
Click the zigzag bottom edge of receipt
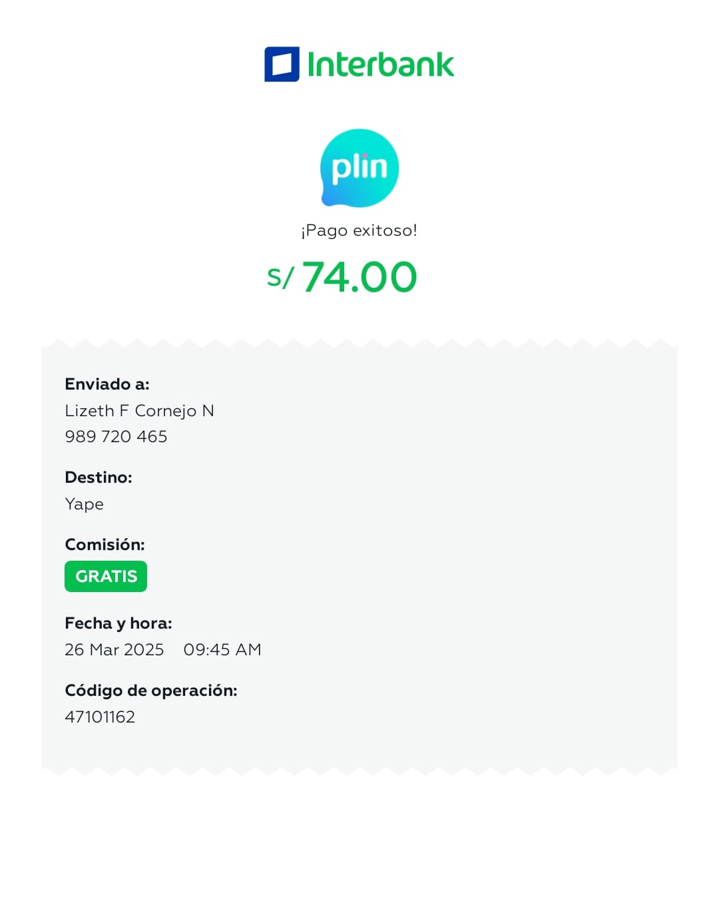click(x=359, y=771)
